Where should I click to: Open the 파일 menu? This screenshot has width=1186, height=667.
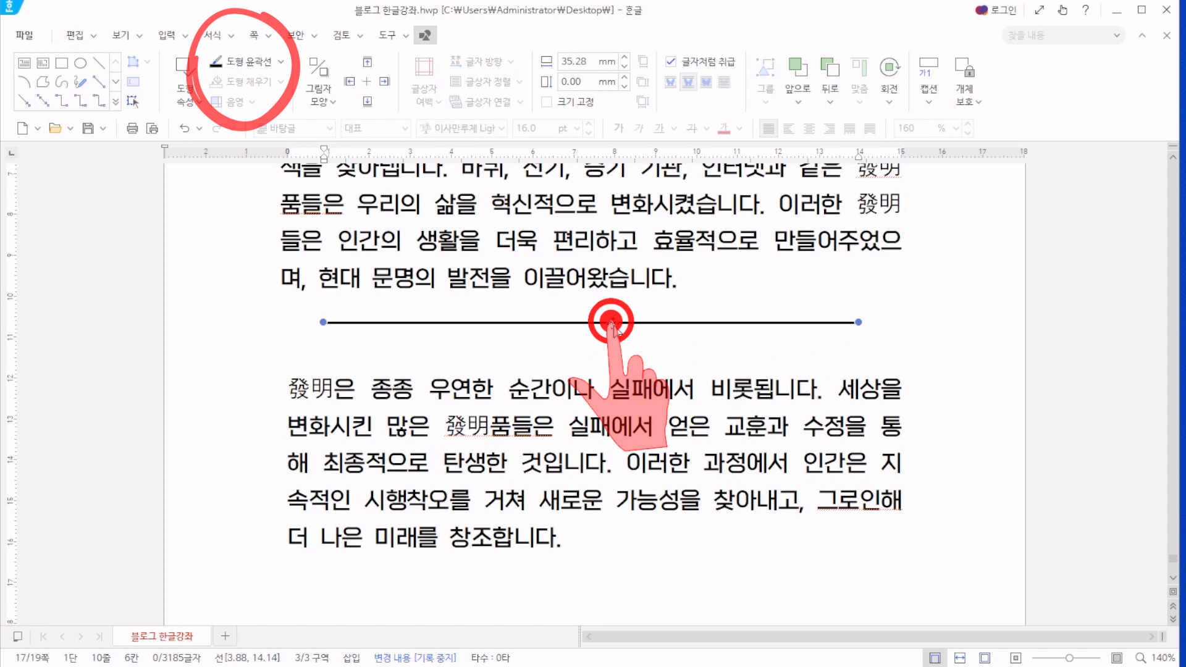click(x=24, y=35)
